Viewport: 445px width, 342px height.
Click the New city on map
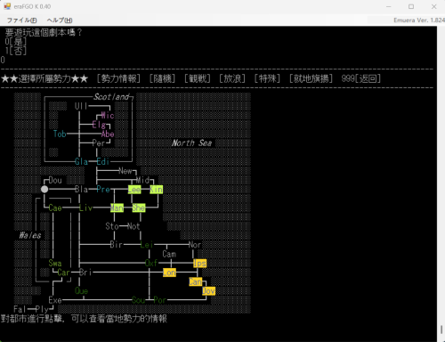tap(125, 171)
